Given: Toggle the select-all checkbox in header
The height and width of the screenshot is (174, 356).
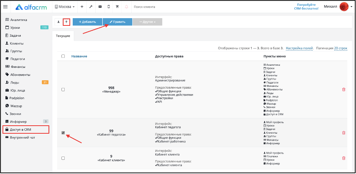Looking at the screenshot, I should (63, 56).
